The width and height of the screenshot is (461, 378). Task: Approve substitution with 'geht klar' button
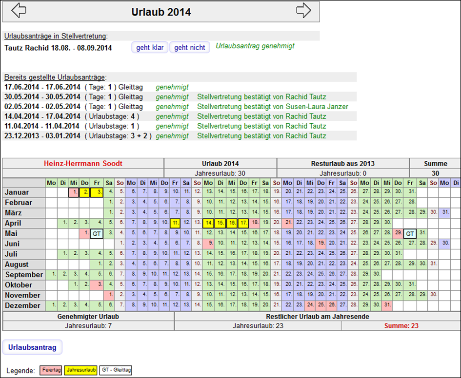pos(150,47)
